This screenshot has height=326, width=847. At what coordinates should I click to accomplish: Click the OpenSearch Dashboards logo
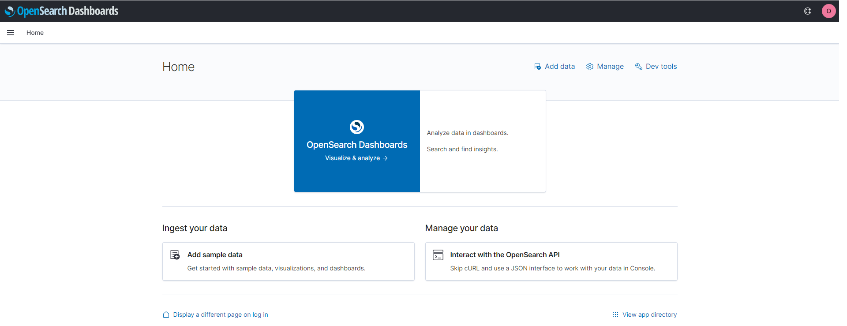(61, 11)
